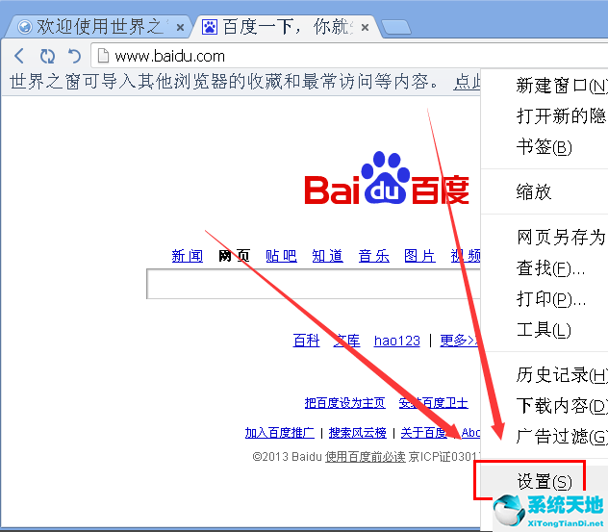Click the 缩放 menu entry
The height and width of the screenshot is (532, 608).
click(x=545, y=192)
